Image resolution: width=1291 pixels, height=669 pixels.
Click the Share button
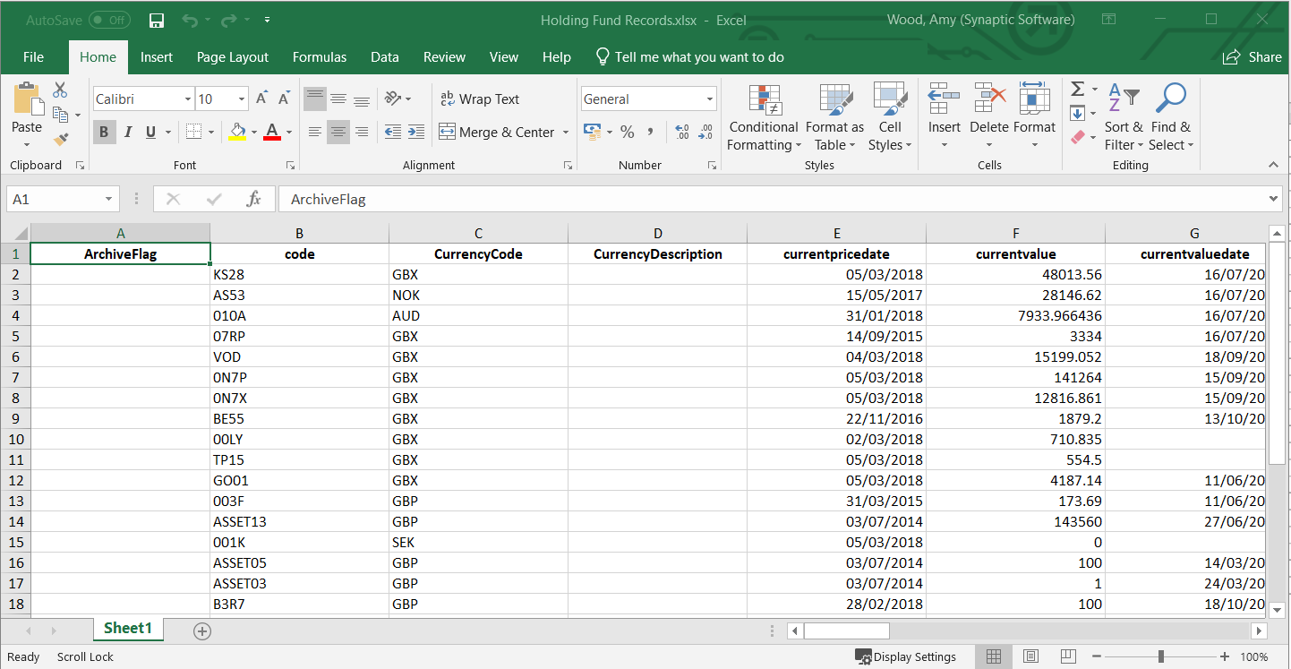[x=1253, y=56]
